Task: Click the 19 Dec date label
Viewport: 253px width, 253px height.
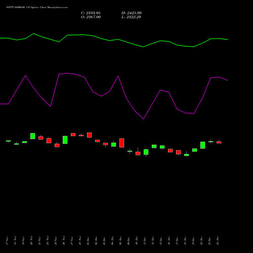Action: pyautogui.click(x=193, y=240)
